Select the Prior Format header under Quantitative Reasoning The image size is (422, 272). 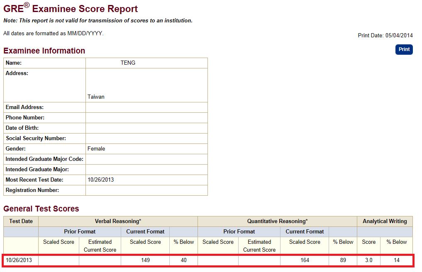pos(239,232)
